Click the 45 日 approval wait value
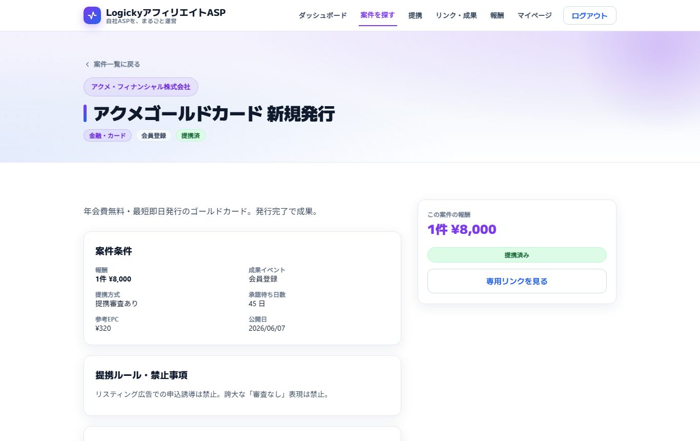The image size is (700, 441). (x=257, y=304)
